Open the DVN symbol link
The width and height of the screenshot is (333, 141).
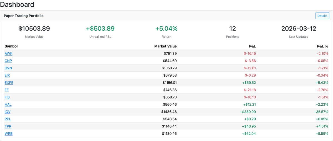pyautogui.click(x=8, y=68)
